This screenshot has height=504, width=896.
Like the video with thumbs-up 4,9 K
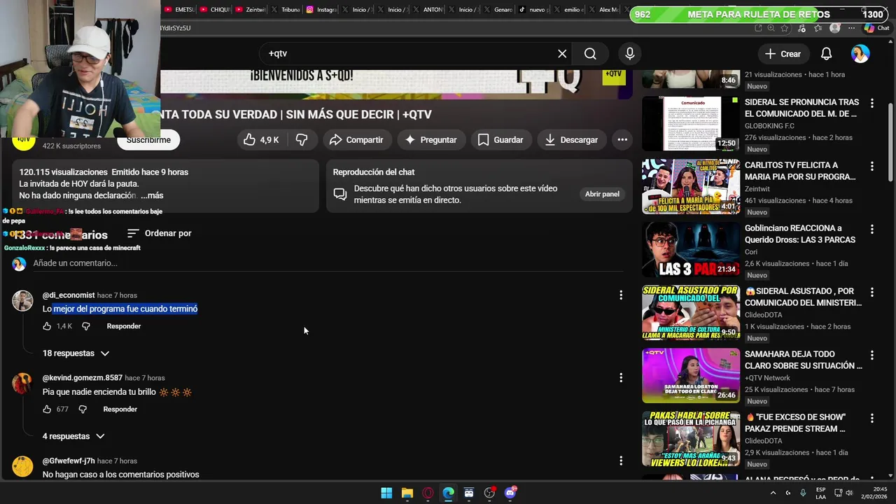261,140
